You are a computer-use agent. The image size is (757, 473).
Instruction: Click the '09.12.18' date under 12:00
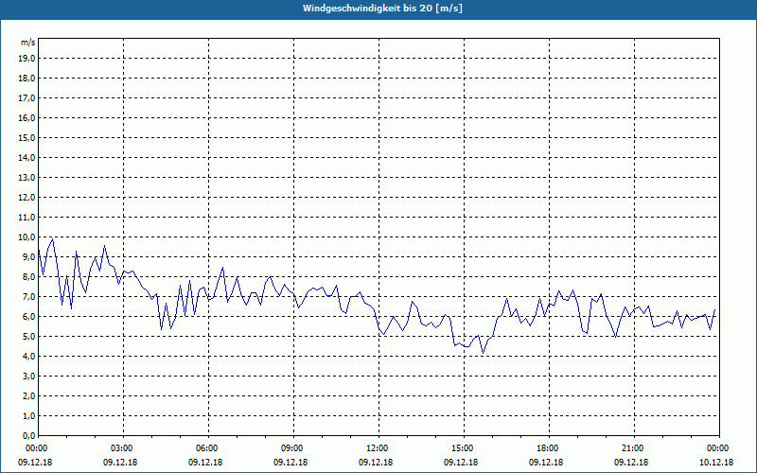[x=376, y=462]
